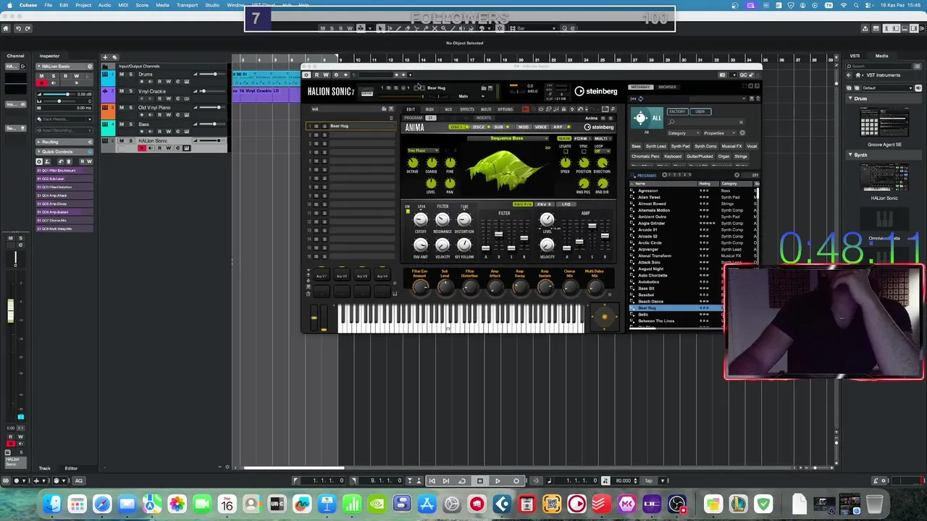Switch to the Media tab in right panel
This screenshot has height=521, width=927.
click(x=881, y=56)
